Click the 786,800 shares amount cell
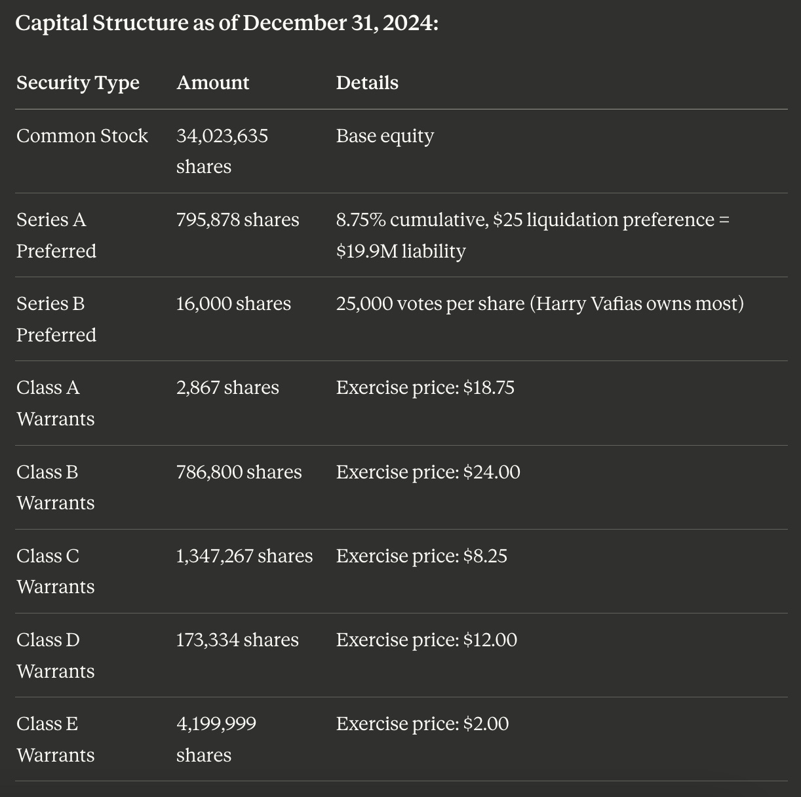801x797 pixels. (x=239, y=472)
